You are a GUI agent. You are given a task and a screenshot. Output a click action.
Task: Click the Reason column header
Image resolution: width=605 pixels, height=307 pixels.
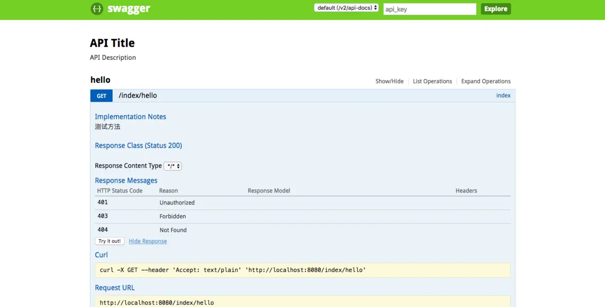168,191
